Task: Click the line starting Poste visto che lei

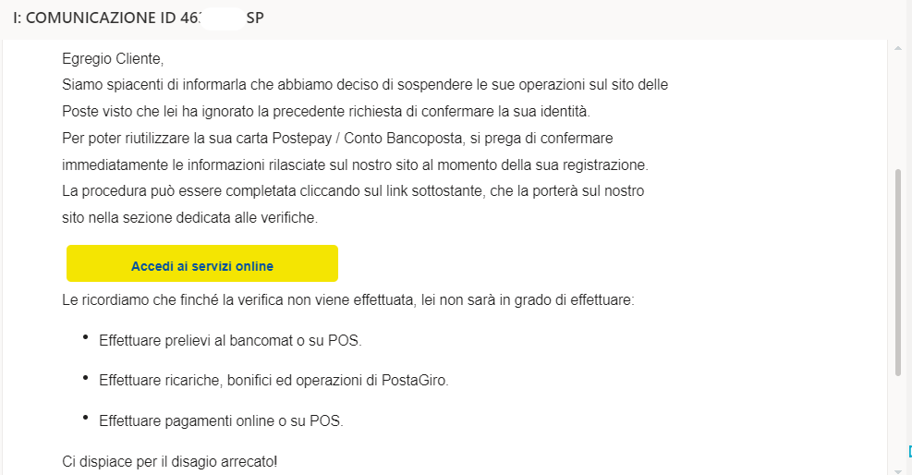Action: click(x=325, y=112)
